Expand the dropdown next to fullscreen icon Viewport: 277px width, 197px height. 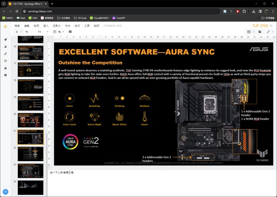point(273,32)
